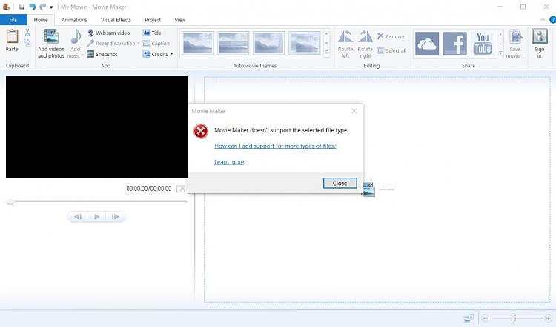Open the Add music dropdown arrow
556x327 pixels.
pyautogui.click(x=82, y=56)
